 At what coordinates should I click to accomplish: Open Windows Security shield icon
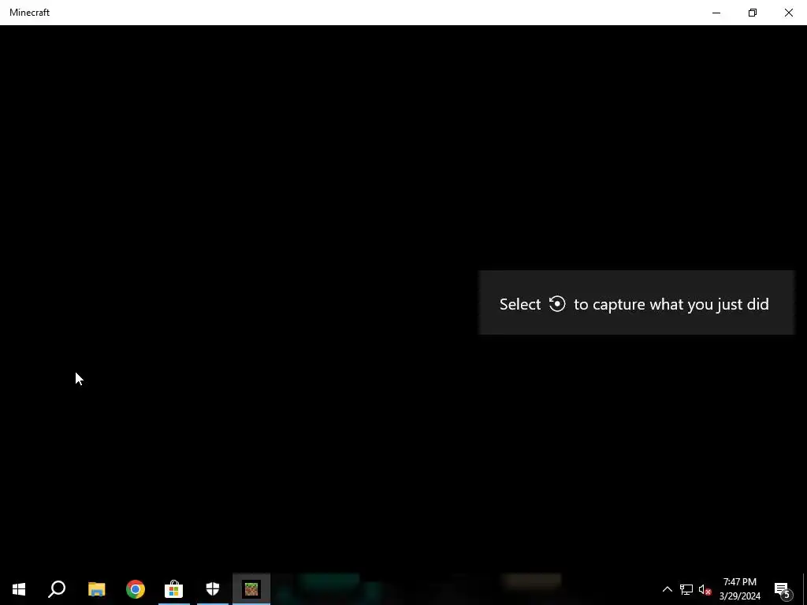tap(213, 589)
